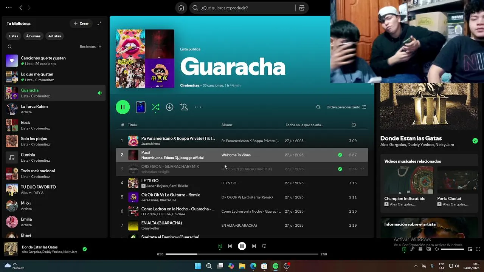Open the Champion Indiscutible video thumbnail

[x=409, y=180]
